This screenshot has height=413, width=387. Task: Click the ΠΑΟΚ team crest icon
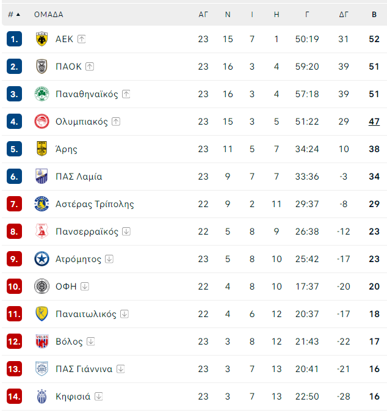point(42,67)
